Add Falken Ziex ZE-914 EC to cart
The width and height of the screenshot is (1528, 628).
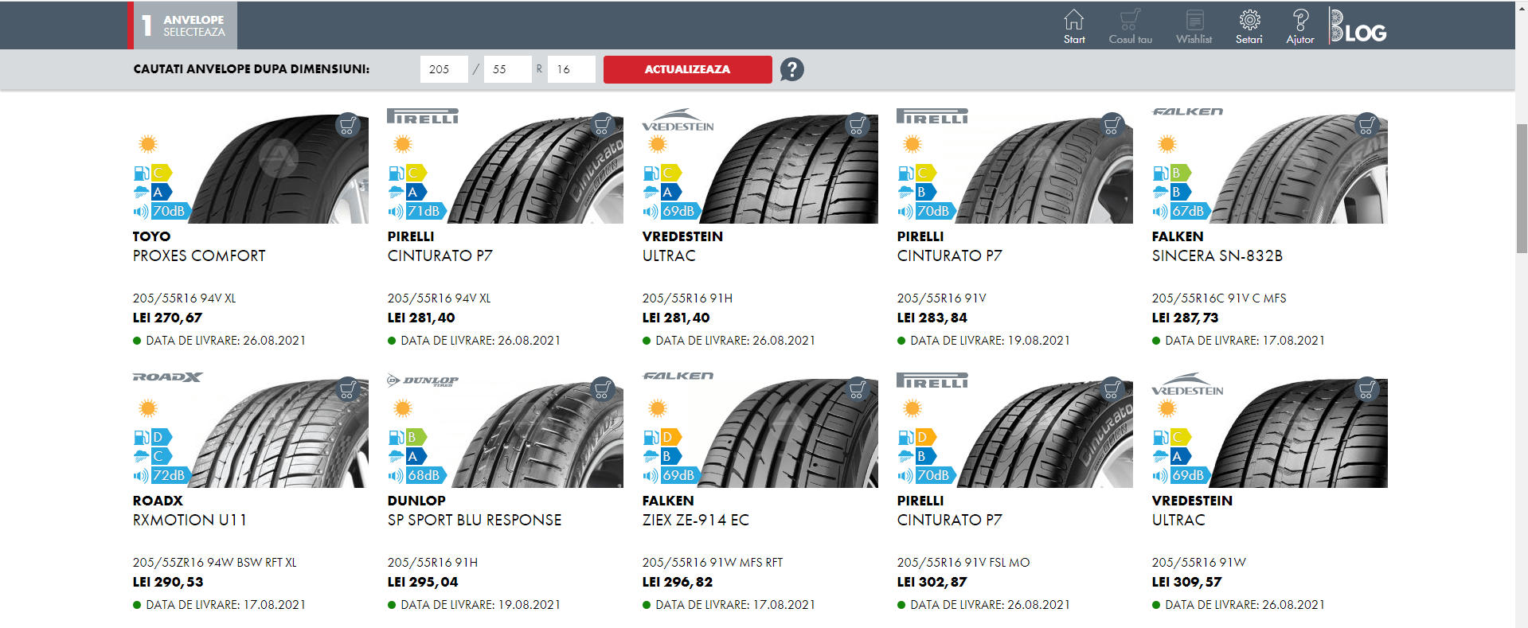(857, 389)
